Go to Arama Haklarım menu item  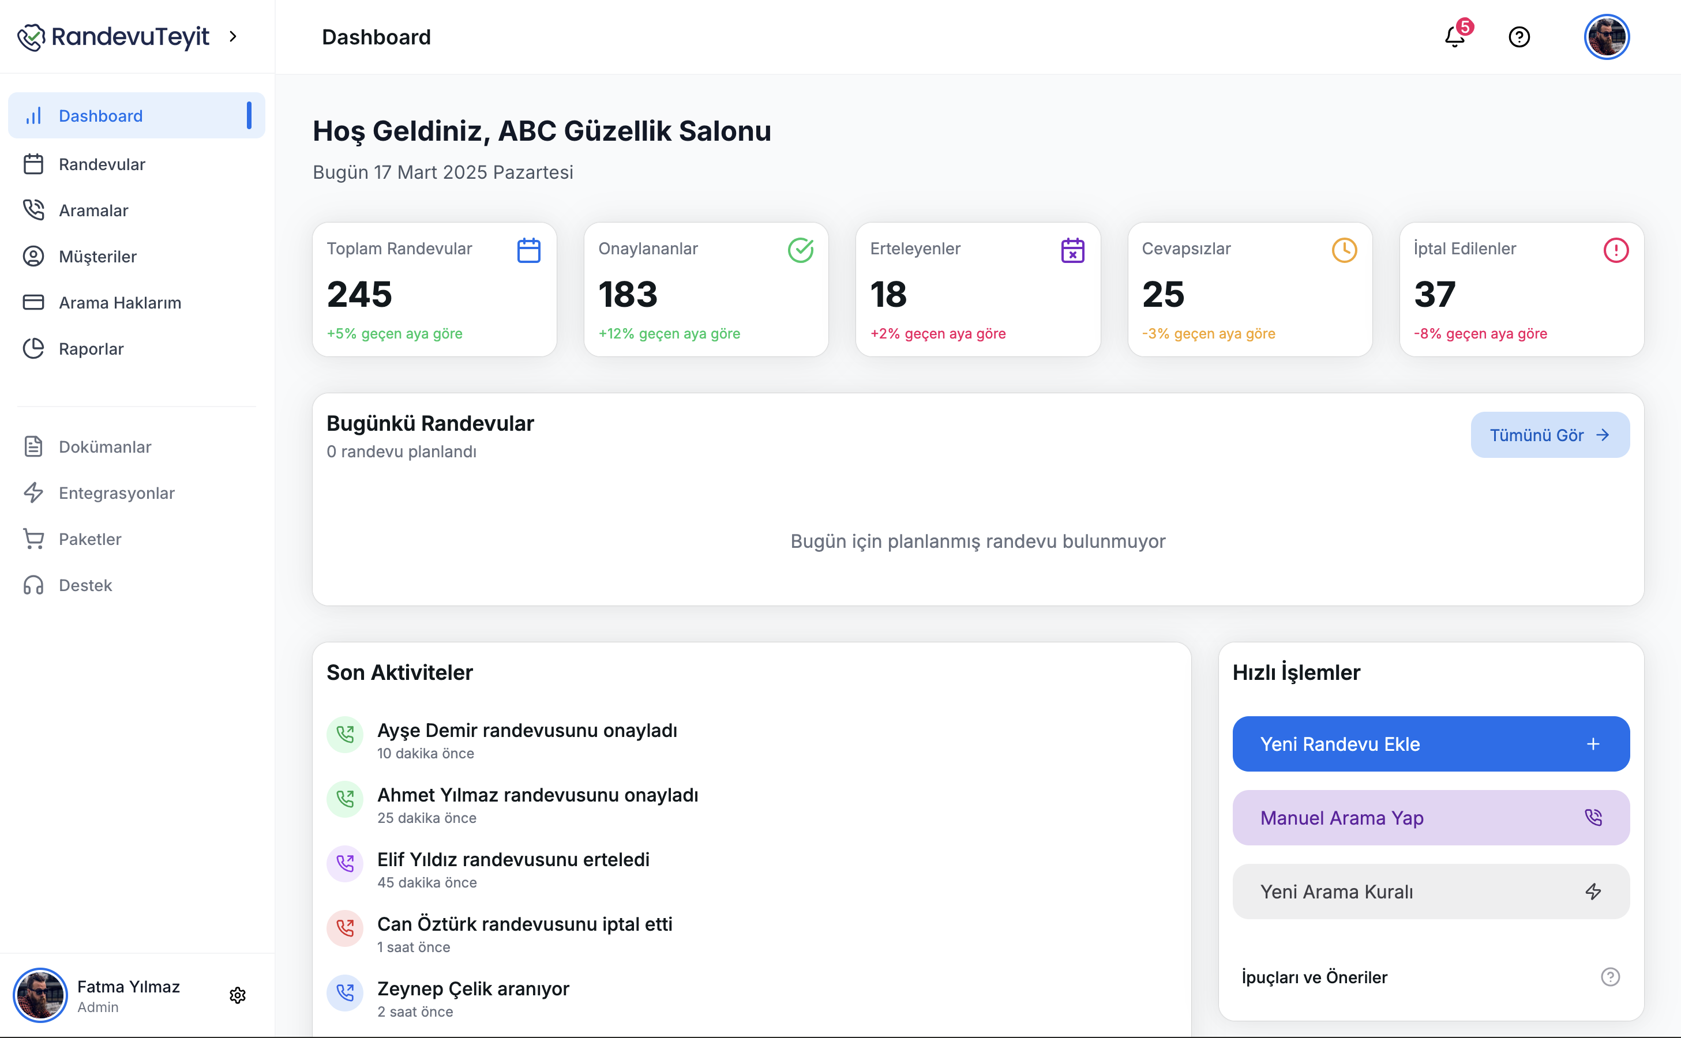tap(119, 303)
